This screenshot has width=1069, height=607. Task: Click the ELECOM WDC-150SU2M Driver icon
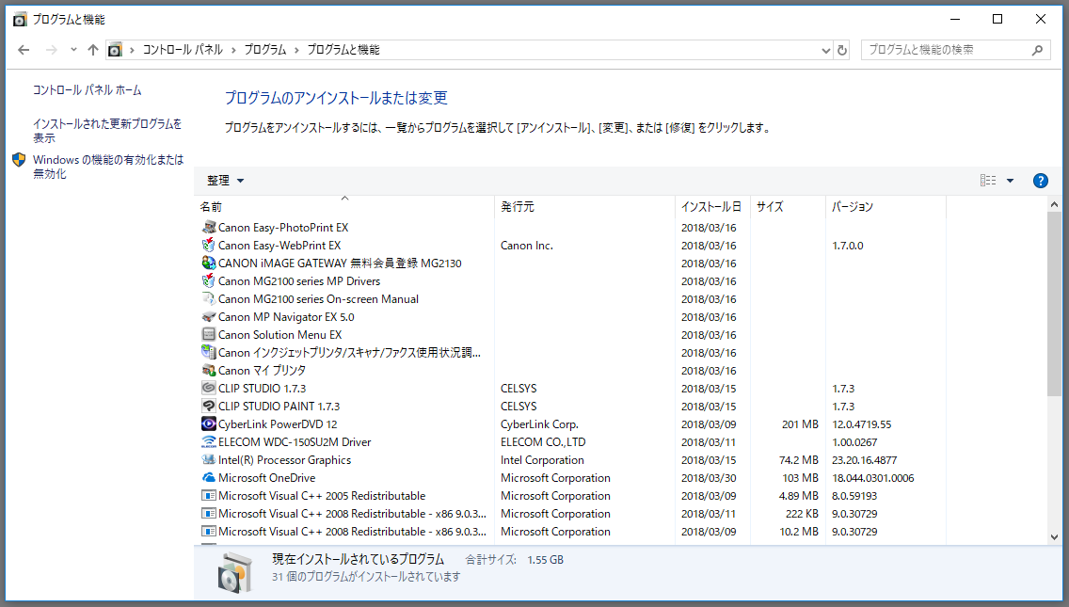pyautogui.click(x=209, y=442)
